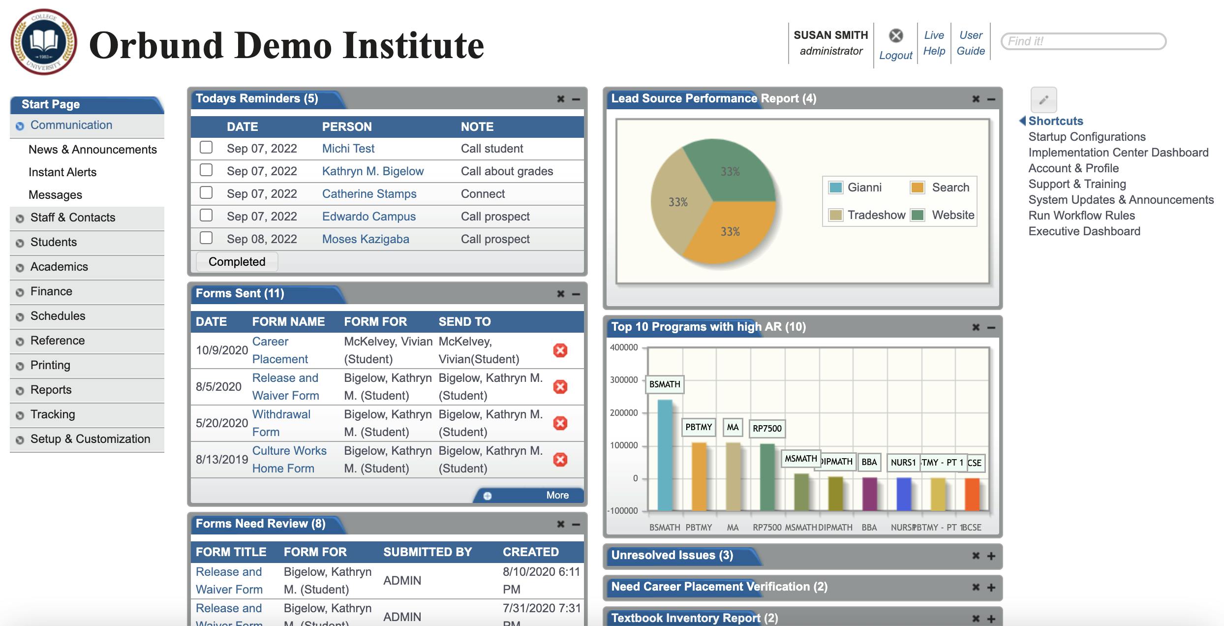Tick the Catherine Stamps reminder checkbox
Image resolution: width=1224 pixels, height=626 pixels.
coord(206,193)
